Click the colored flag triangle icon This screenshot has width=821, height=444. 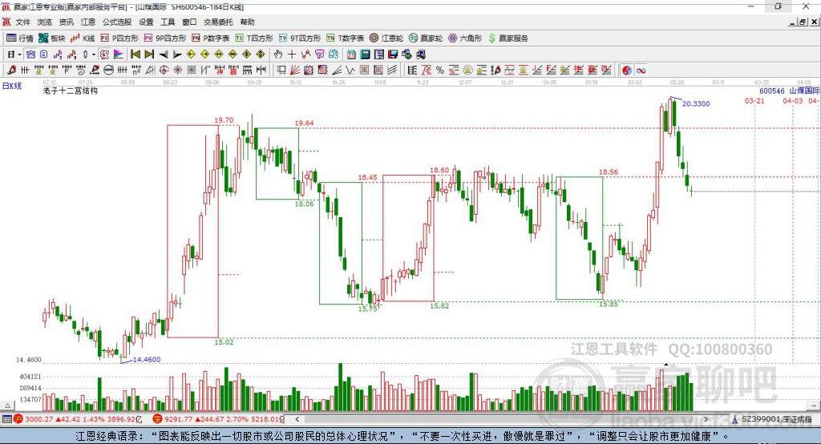119,54
